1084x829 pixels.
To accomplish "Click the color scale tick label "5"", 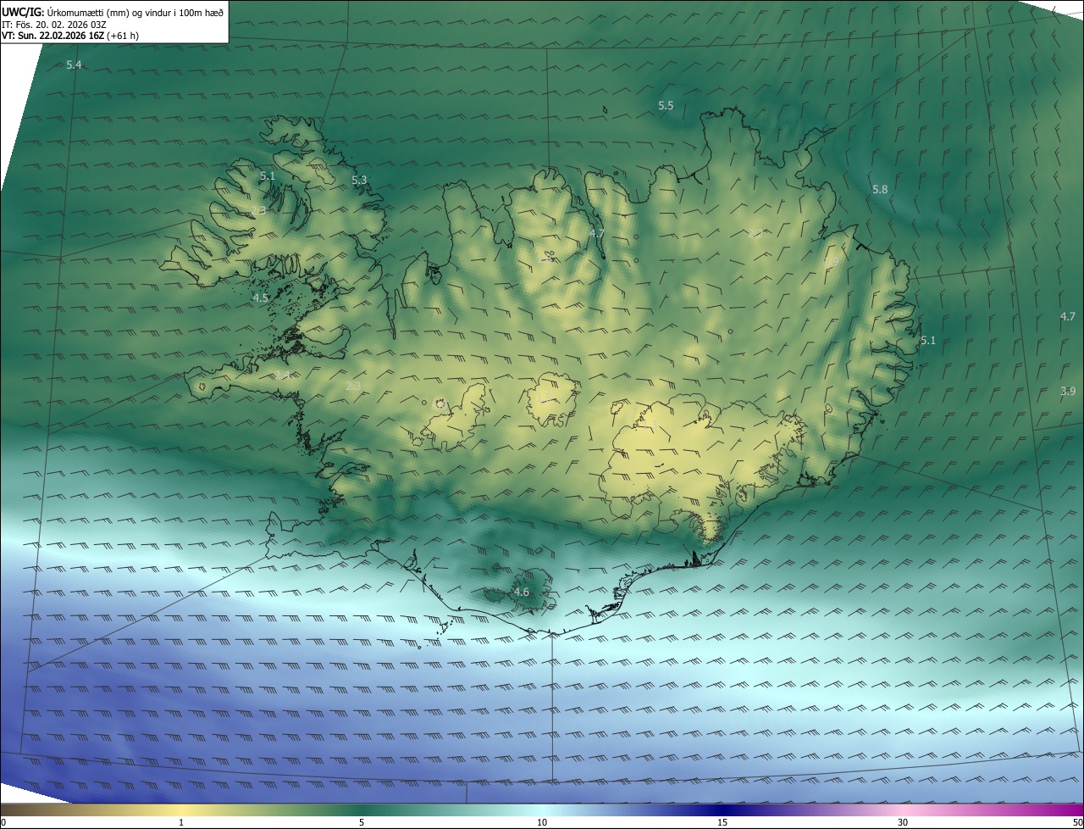I will tap(362, 822).
